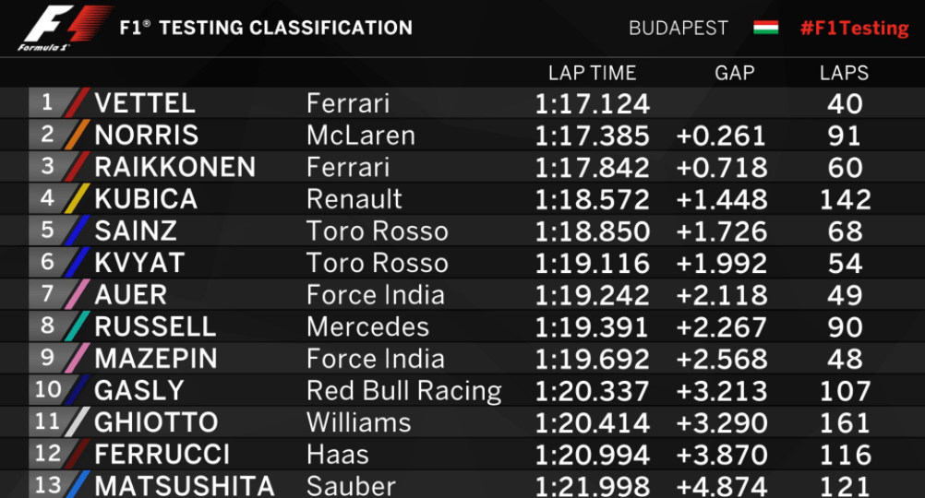Click the F1 Testing Classification title
This screenshot has height=498, width=925.
266,28
